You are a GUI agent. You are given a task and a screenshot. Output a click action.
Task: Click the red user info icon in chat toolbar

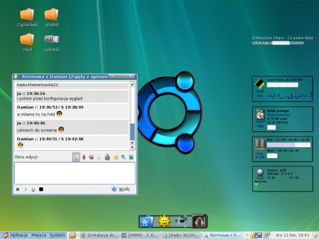[x=84, y=157]
